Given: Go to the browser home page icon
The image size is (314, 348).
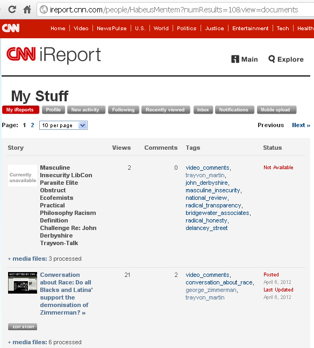Looking at the screenshot, I should [x=27, y=9].
